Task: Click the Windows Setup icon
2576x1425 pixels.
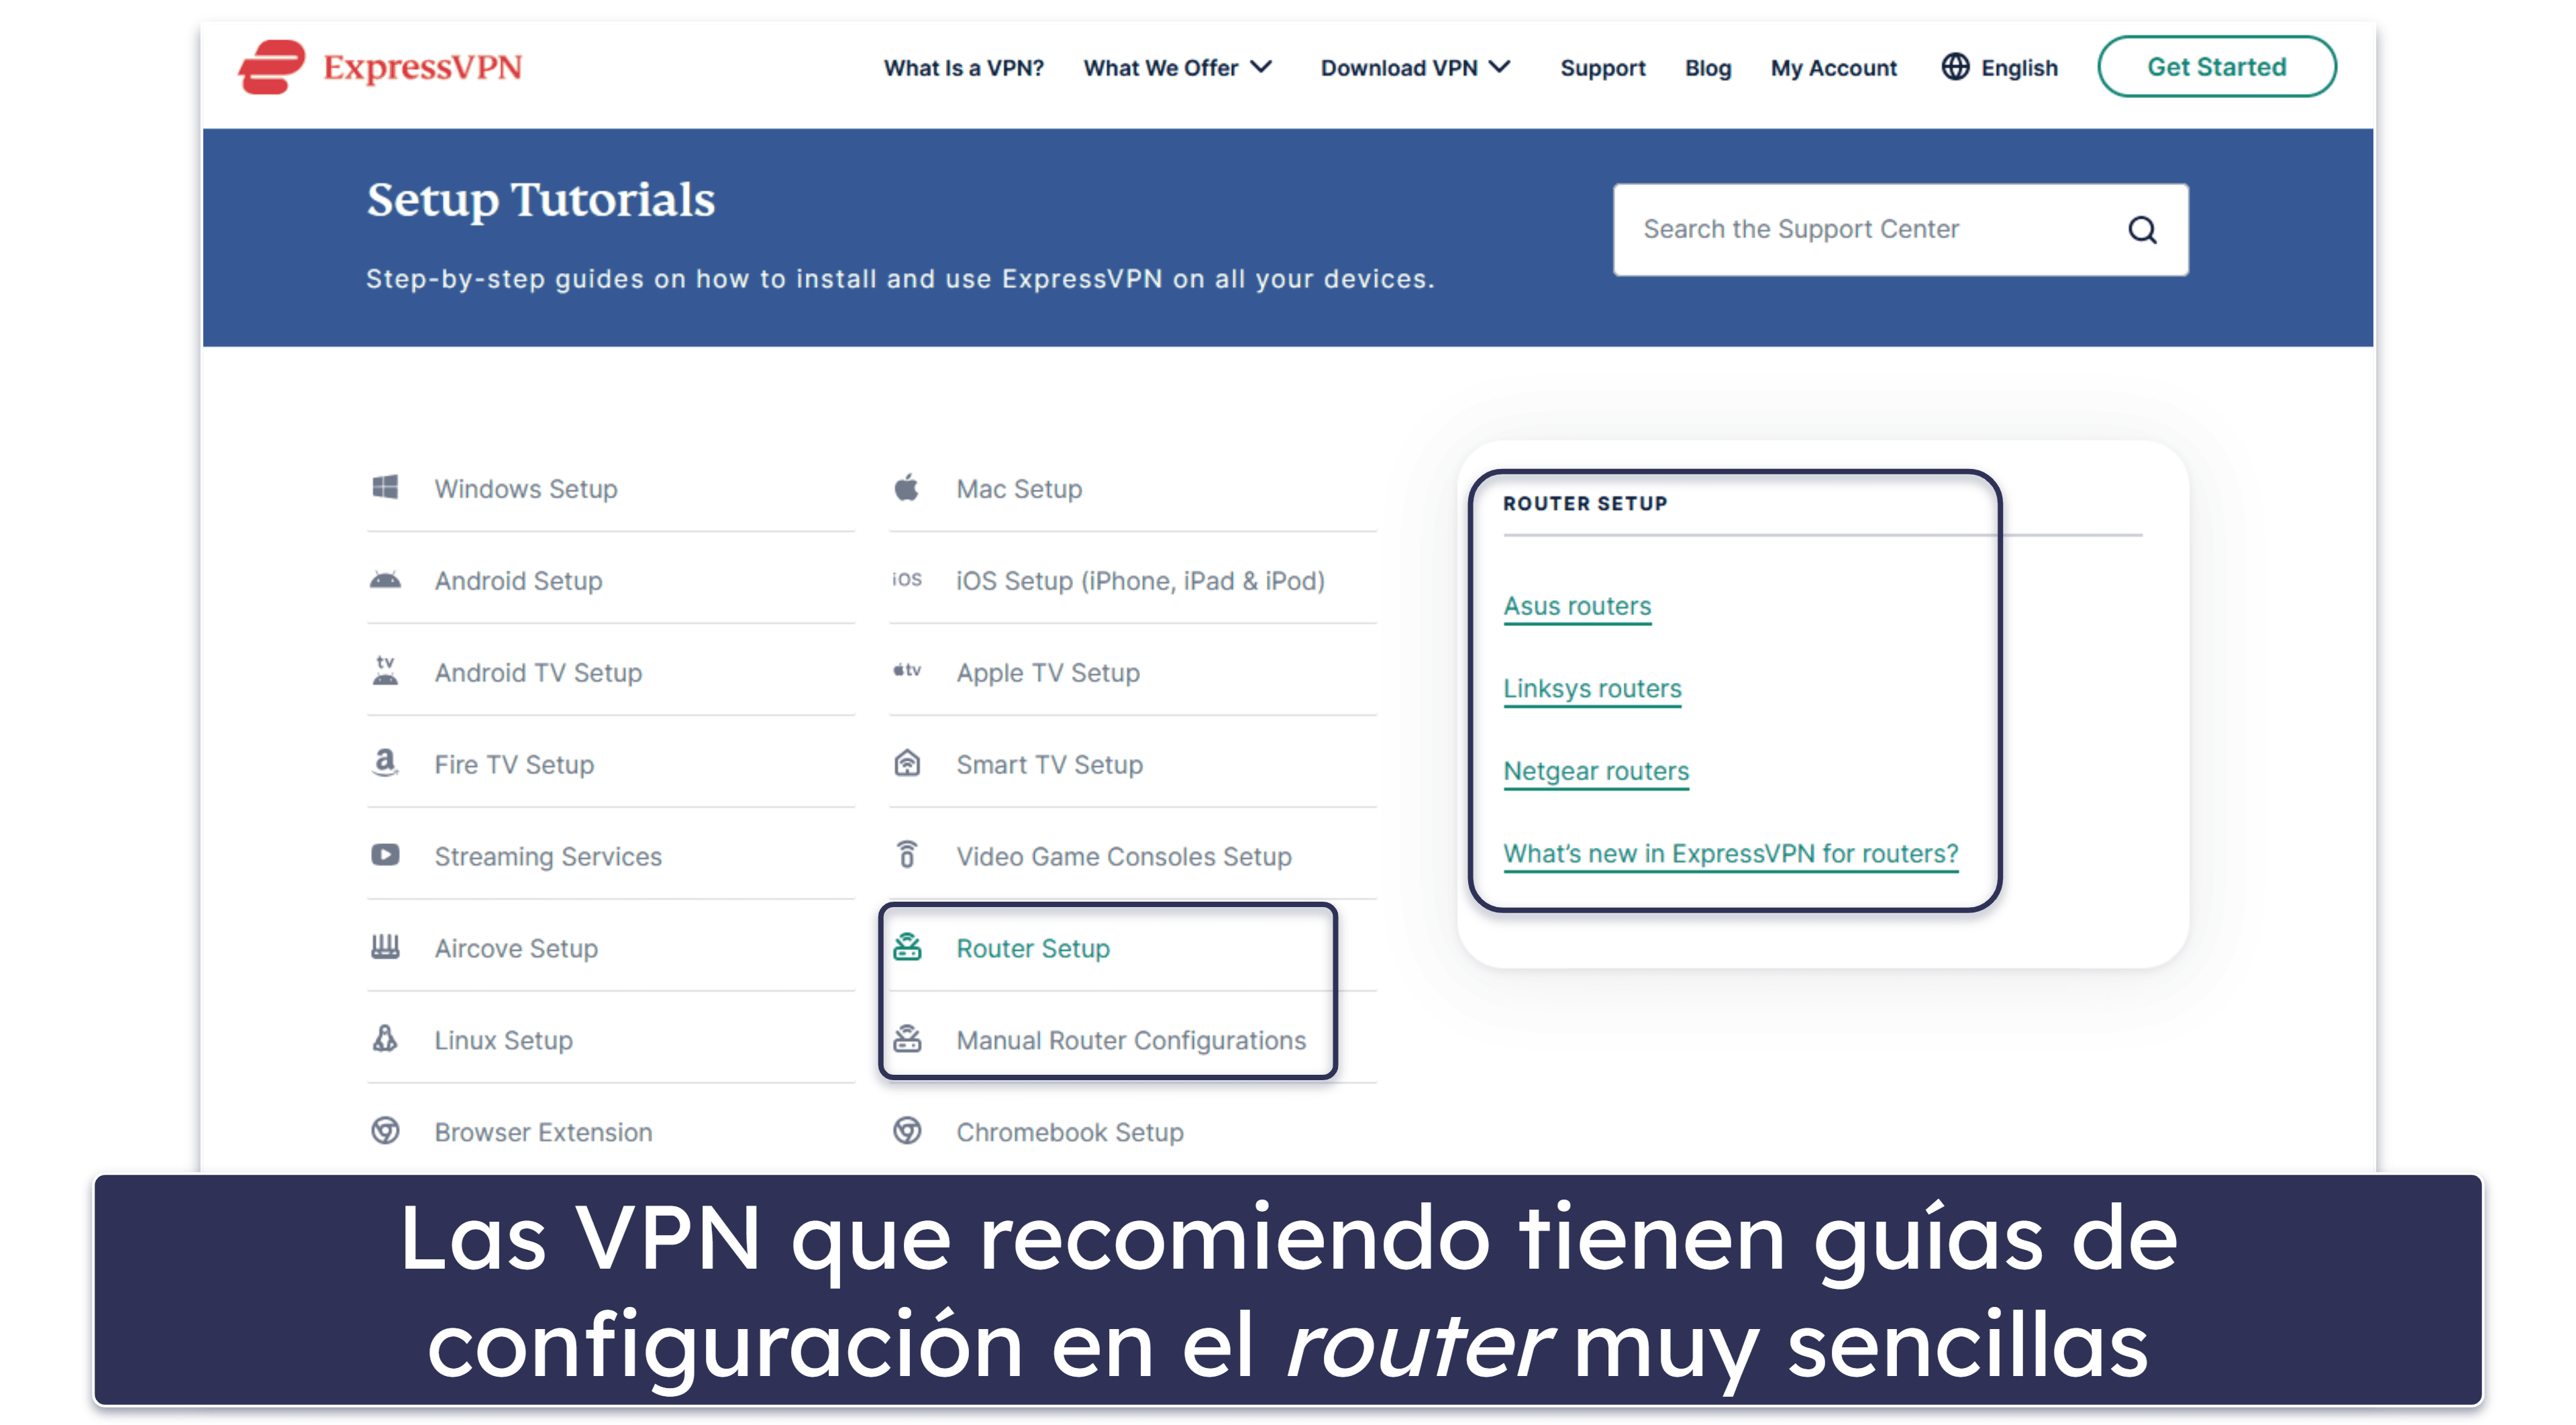Action: point(386,488)
